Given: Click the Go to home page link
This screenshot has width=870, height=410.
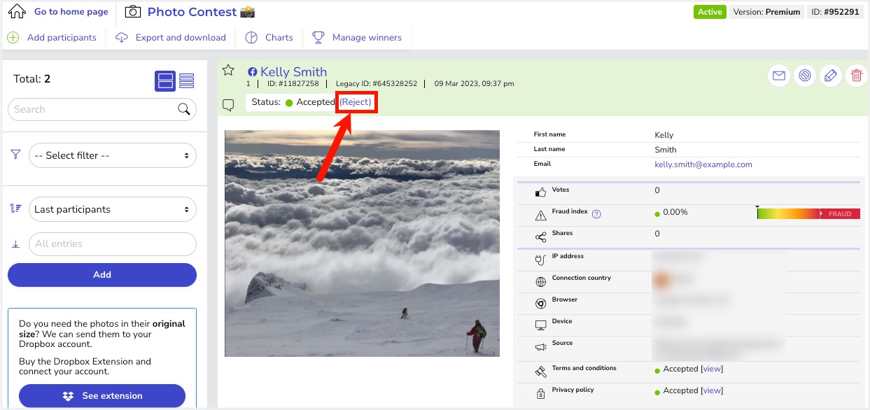Looking at the screenshot, I should (x=71, y=12).
